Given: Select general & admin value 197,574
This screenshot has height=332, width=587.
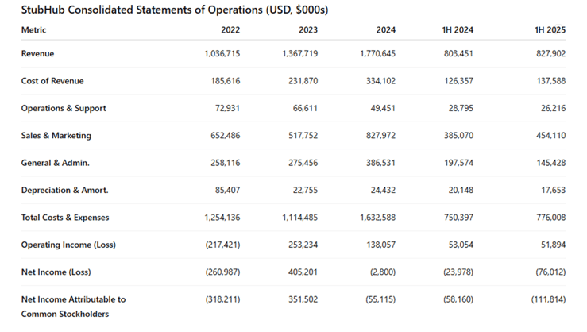Looking at the screenshot, I should (458, 163).
